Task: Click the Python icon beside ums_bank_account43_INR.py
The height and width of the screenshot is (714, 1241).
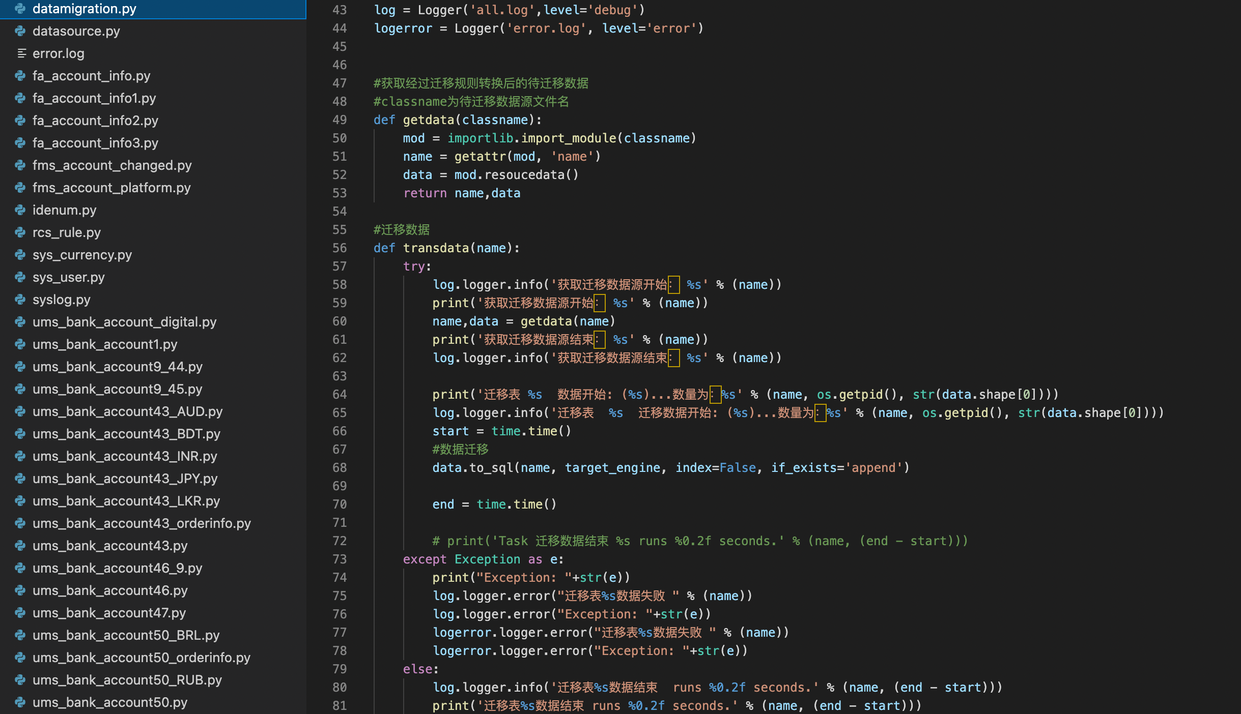Action: click(x=20, y=456)
